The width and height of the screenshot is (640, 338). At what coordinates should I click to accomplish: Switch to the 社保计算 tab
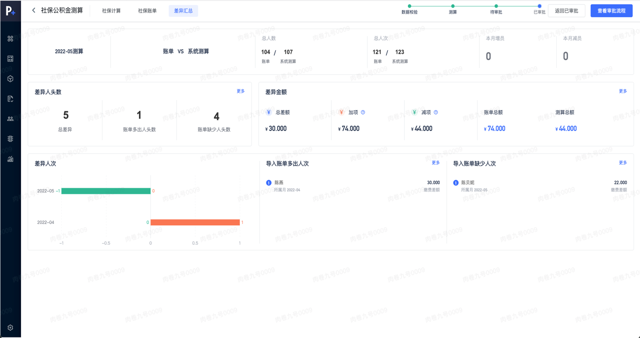click(x=111, y=11)
